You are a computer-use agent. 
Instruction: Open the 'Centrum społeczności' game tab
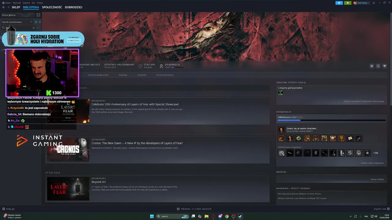(x=98, y=75)
